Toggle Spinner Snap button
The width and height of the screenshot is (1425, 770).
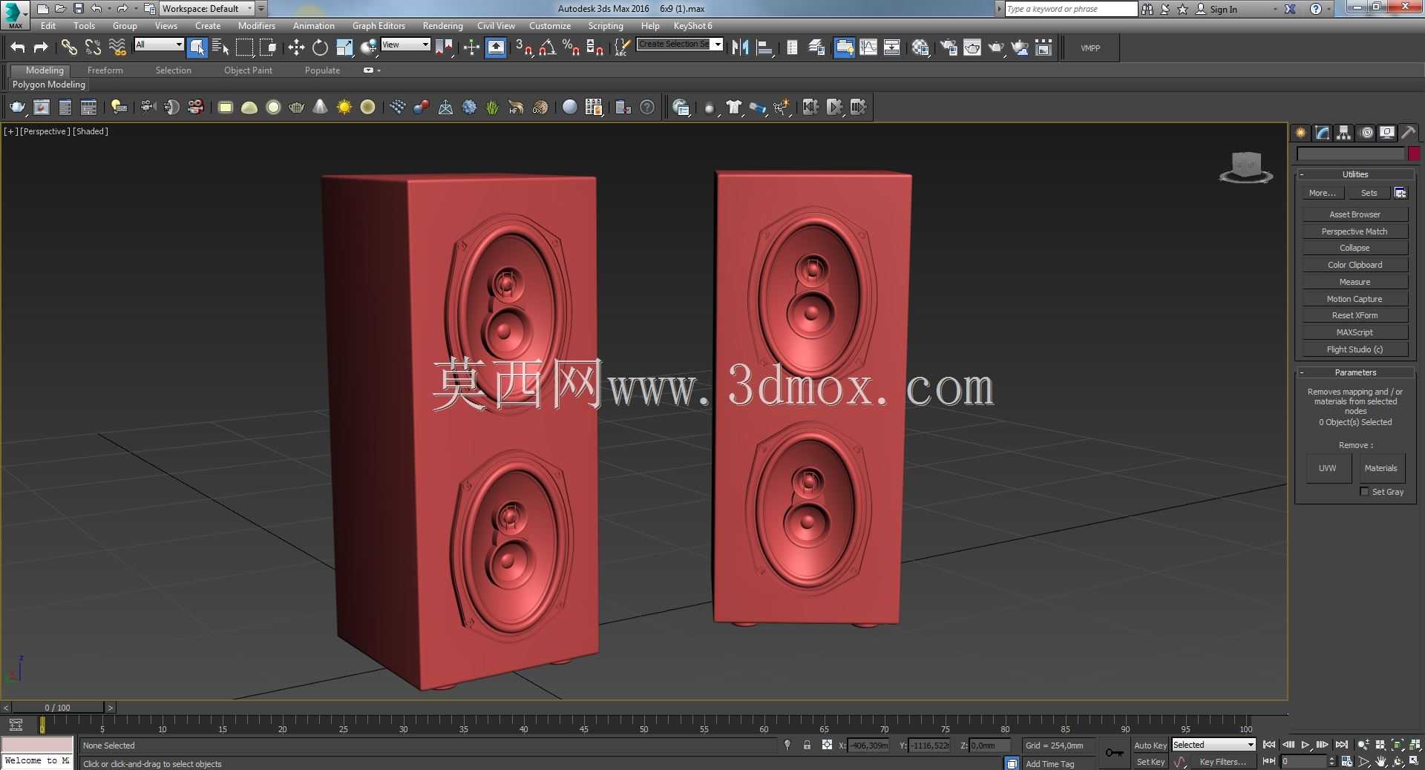point(595,47)
